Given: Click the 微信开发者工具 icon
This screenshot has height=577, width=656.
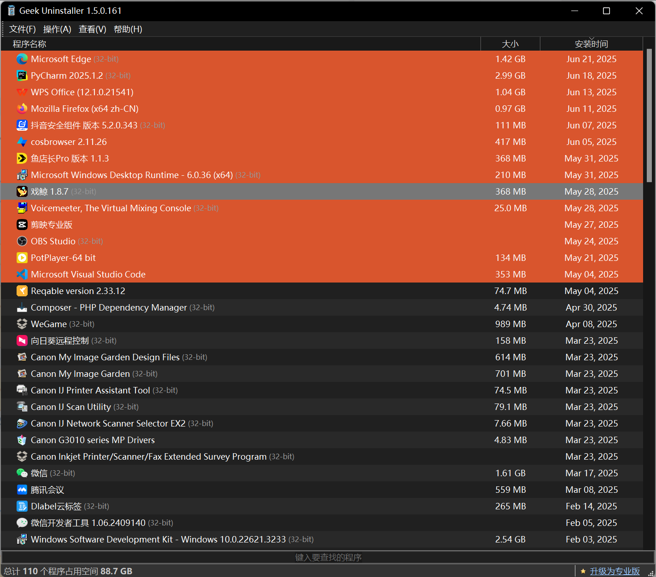Looking at the screenshot, I should click(x=22, y=523).
